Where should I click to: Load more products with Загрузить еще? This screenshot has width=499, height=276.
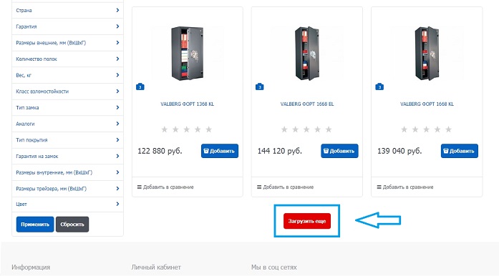[x=307, y=221]
